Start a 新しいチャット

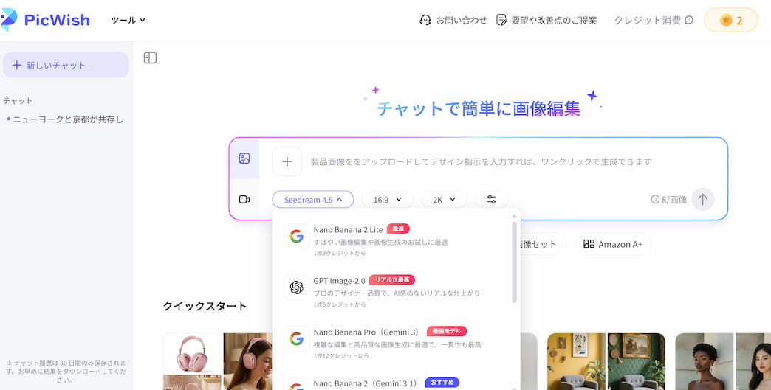click(66, 65)
